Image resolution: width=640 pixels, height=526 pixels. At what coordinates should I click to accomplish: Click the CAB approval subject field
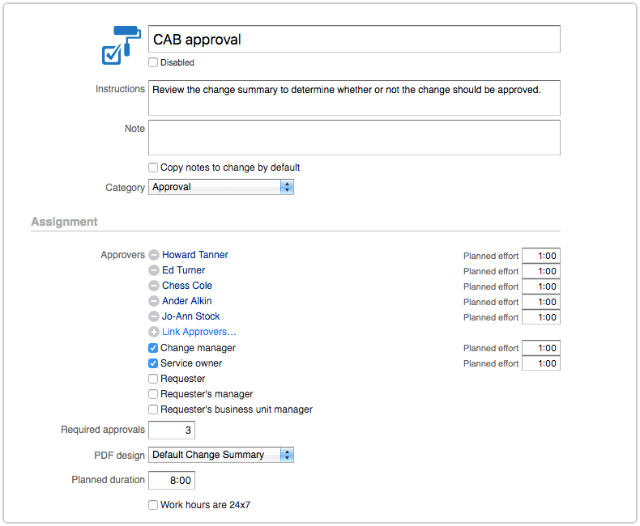pyautogui.click(x=354, y=39)
